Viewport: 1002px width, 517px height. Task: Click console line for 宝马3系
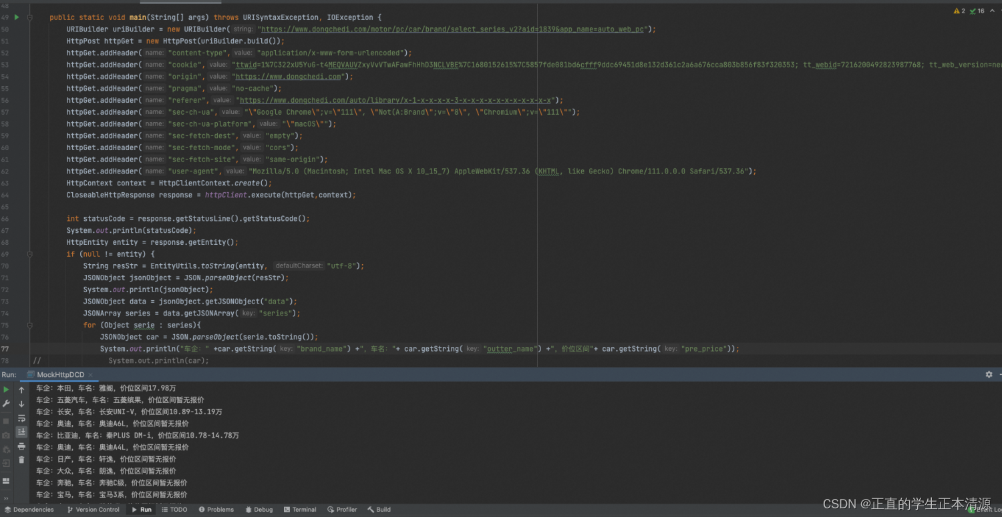click(x=112, y=495)
